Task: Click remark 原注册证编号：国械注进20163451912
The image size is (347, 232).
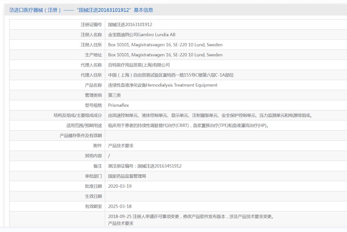Action: tap(145, 166)
